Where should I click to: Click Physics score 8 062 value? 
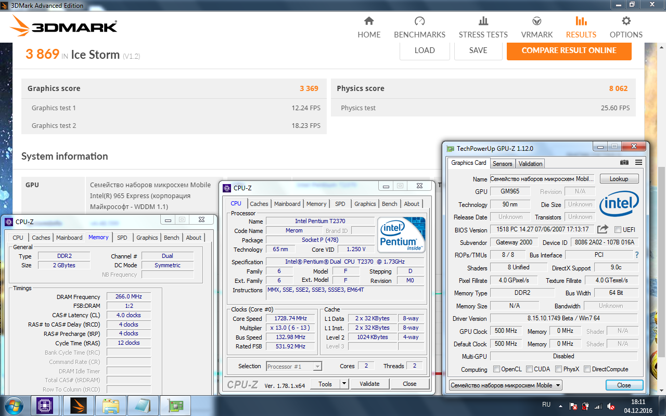pyautogui.click(x=618, y=88)
